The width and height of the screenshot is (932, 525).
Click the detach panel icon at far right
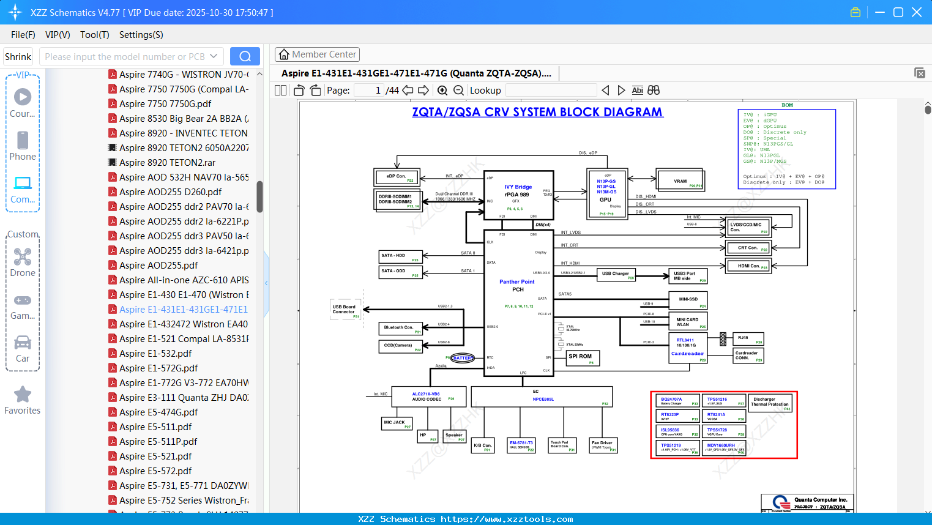tap(920, 73)
